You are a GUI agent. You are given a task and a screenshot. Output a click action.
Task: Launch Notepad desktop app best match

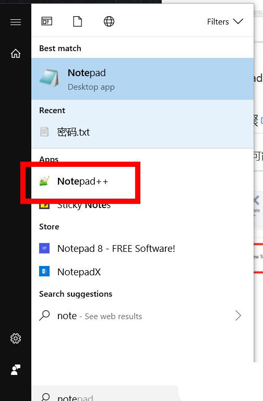click(142, 79)
